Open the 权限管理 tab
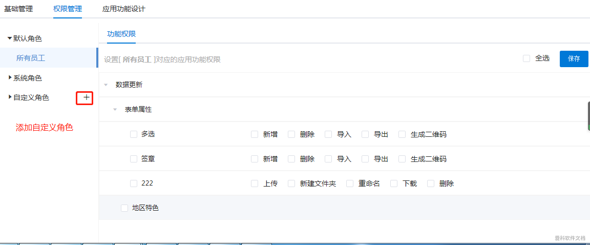 [x=68, y=9]
